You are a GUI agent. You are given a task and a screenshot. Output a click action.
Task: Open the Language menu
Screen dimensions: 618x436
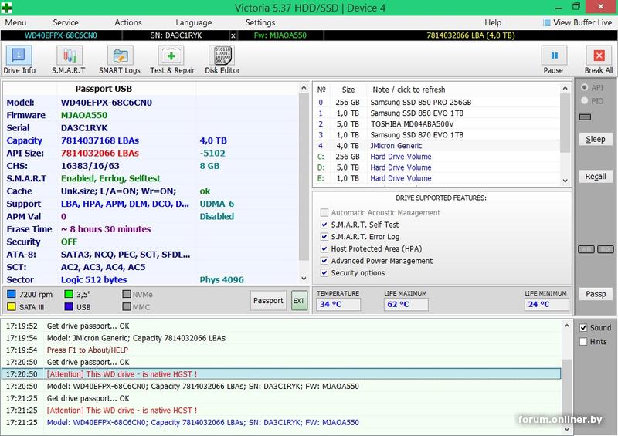click(x=194, y=23)
